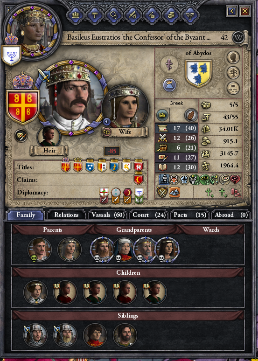Open the hammer laws tab icon
258x361 pixels.
94,15
